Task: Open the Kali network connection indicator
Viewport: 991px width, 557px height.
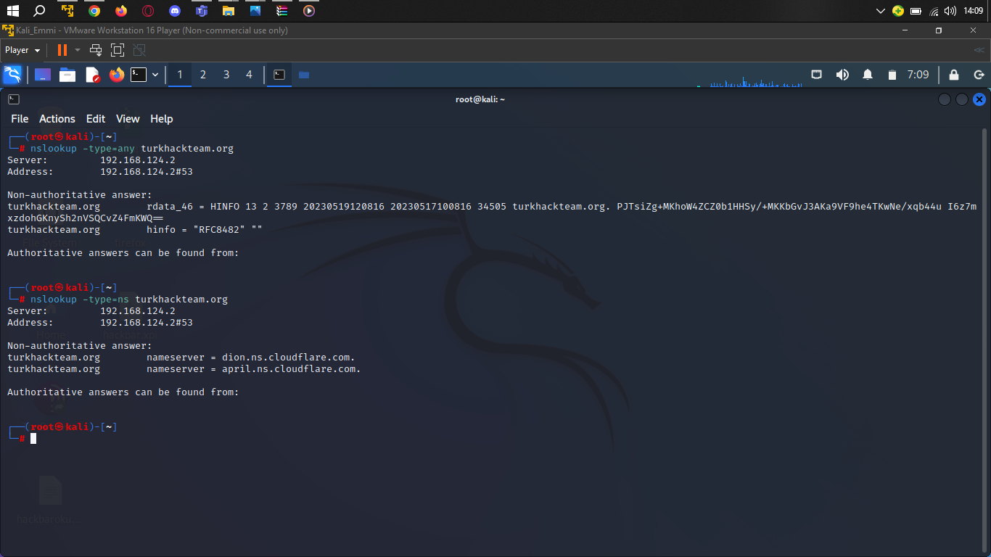Action: (x=816, y=75)
